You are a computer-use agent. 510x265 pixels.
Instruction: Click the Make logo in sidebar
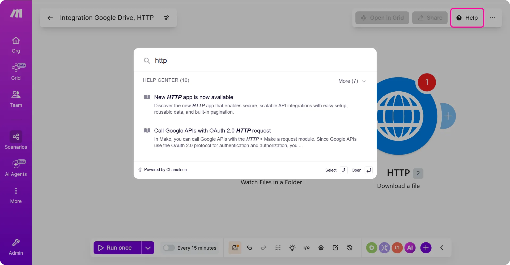[16, 13]
